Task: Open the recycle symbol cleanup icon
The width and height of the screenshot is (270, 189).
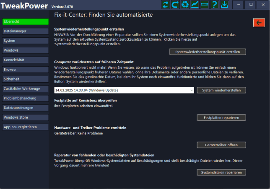Action: pyautogui.click(x=185, y=5)
